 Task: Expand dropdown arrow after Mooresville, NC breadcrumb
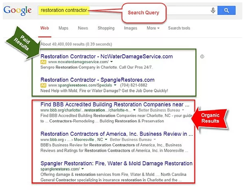coord(106,139)
